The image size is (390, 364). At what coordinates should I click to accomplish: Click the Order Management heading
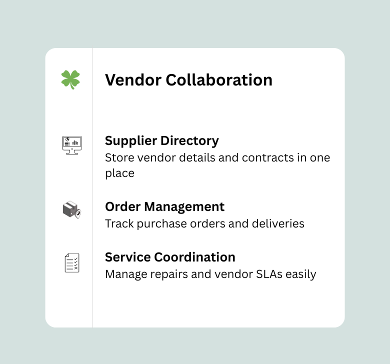coord(164,206)
